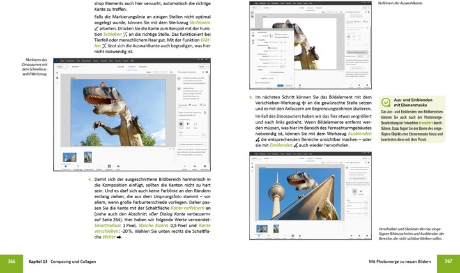Click the refine brush icon in edge dialog
The image size is (460, 273).
tap(253, 40)
